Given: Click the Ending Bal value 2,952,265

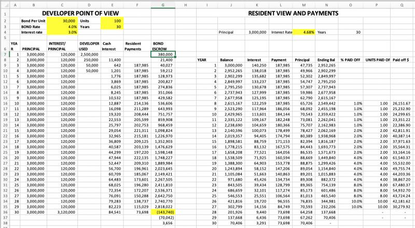Looking at the screenshot, I should 327,65.
